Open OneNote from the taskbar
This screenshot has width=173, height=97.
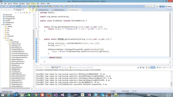(x=89, y=95)
